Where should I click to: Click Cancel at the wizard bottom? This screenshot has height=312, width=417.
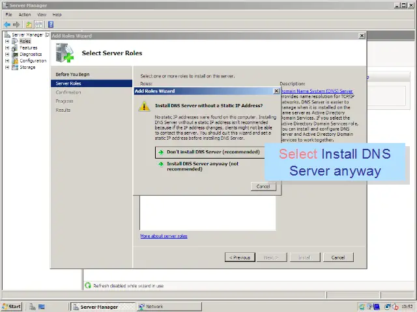click(x=338, y=257)
